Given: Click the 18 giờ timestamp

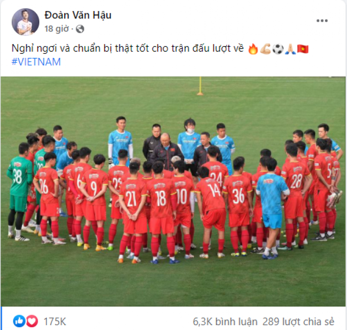Looking at the screenshot, I should (x=56, y=29).
